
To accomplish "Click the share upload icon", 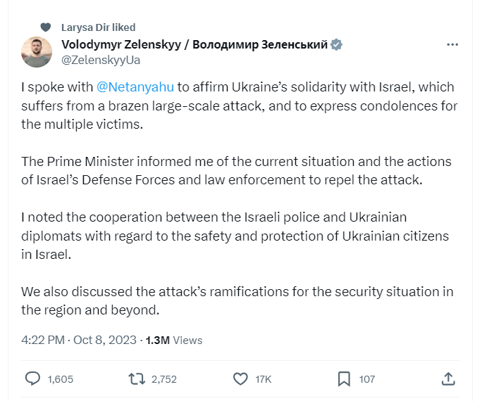I will [x=448, y=379].
